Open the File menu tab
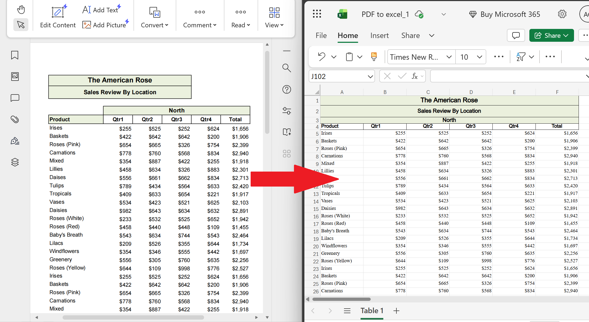Viewport: 589px width, 322px height. (321, 36)
